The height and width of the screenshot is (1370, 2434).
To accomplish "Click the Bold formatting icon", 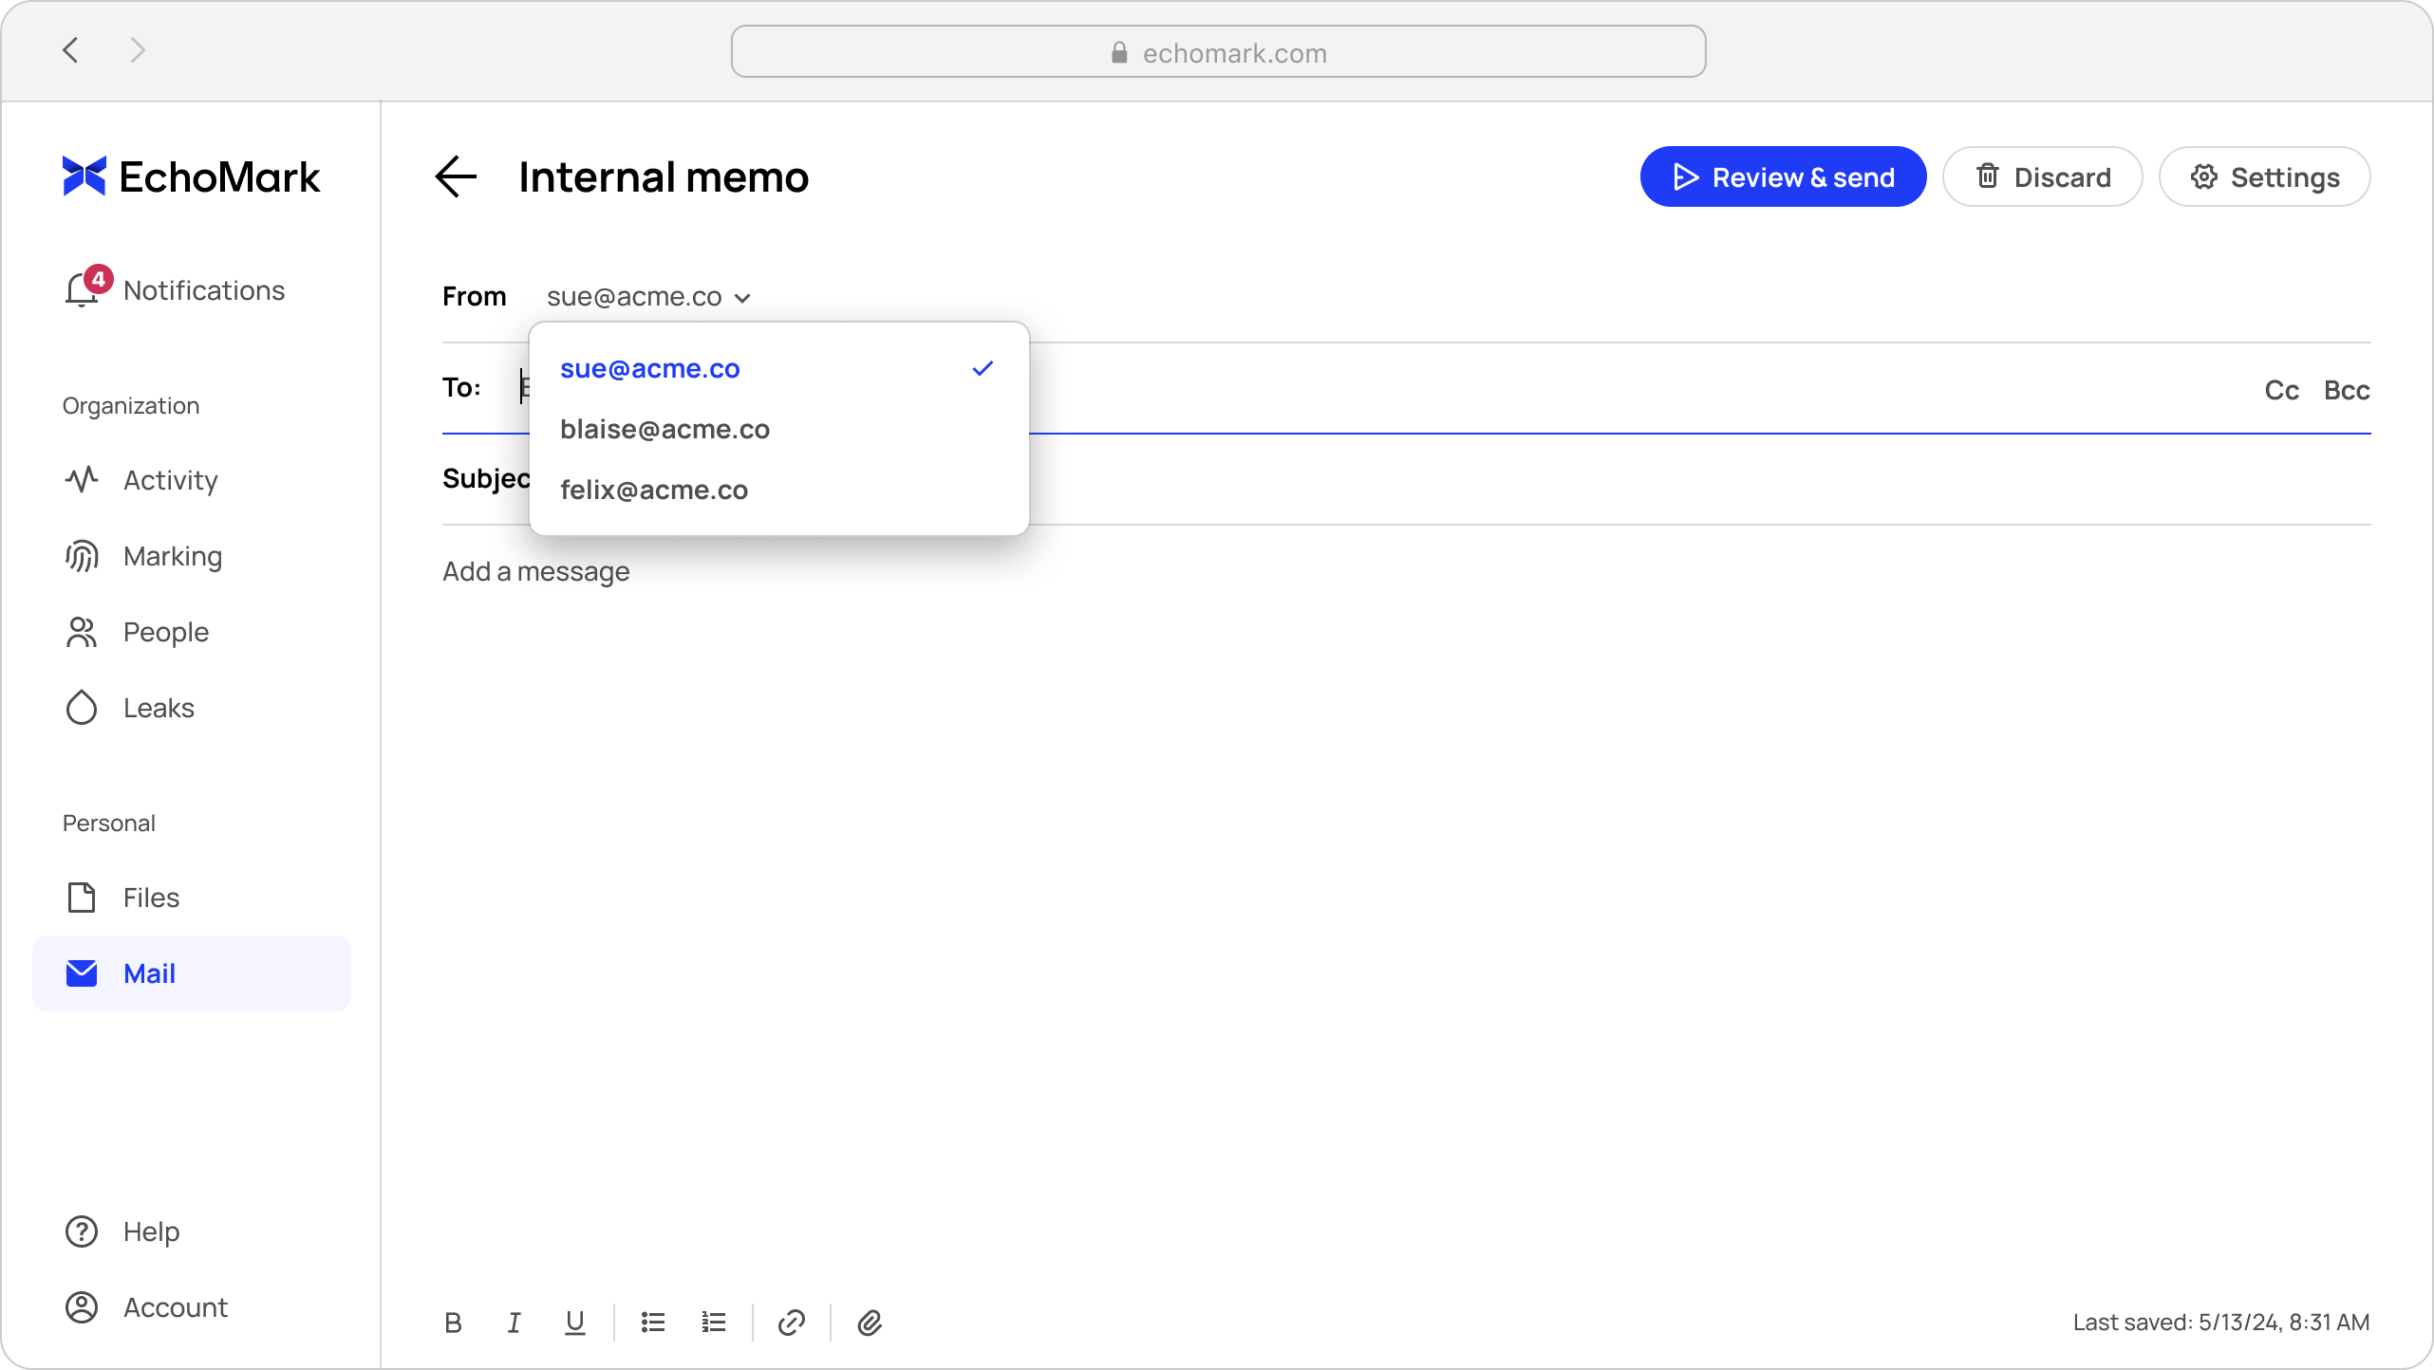I will tap(453, 1323).
